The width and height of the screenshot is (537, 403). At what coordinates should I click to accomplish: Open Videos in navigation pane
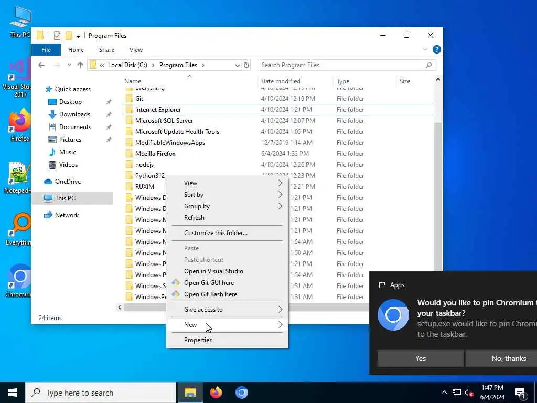click(68, 164)
